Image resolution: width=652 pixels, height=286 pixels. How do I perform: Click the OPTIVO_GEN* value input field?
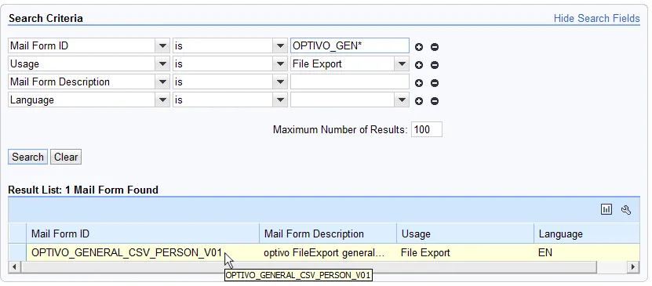click(350, 45)
